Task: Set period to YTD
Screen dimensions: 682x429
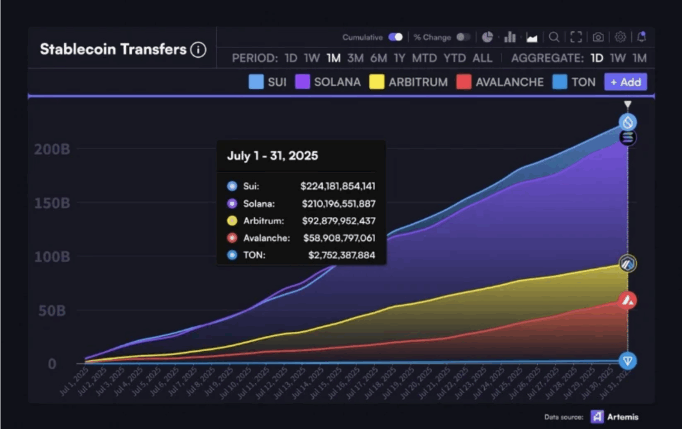Action: coord(454,58)
